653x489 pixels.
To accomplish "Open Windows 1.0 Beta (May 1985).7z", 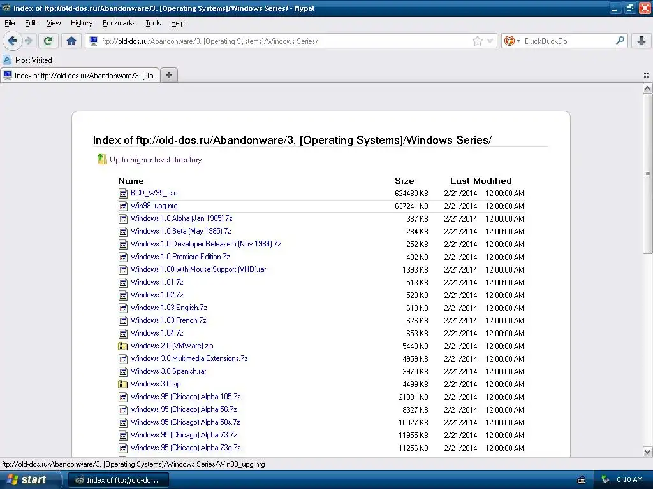I will click(x=180, y=231).
